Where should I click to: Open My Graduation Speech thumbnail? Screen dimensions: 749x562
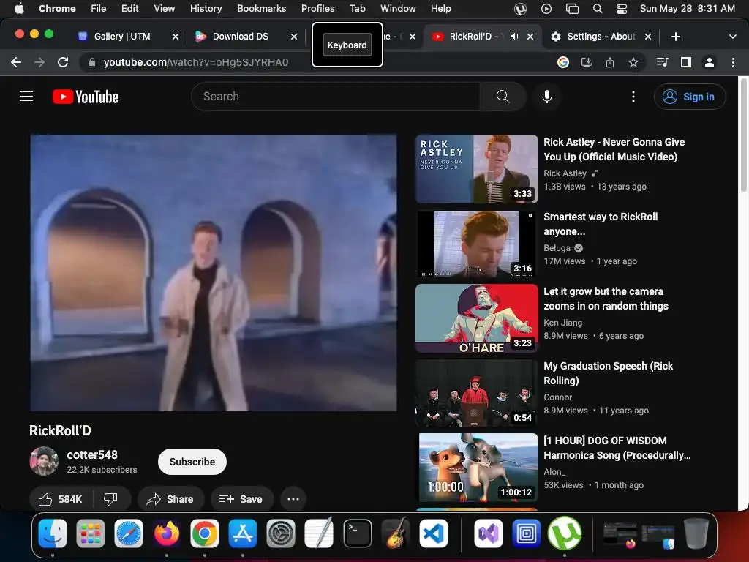coord(477,393)
